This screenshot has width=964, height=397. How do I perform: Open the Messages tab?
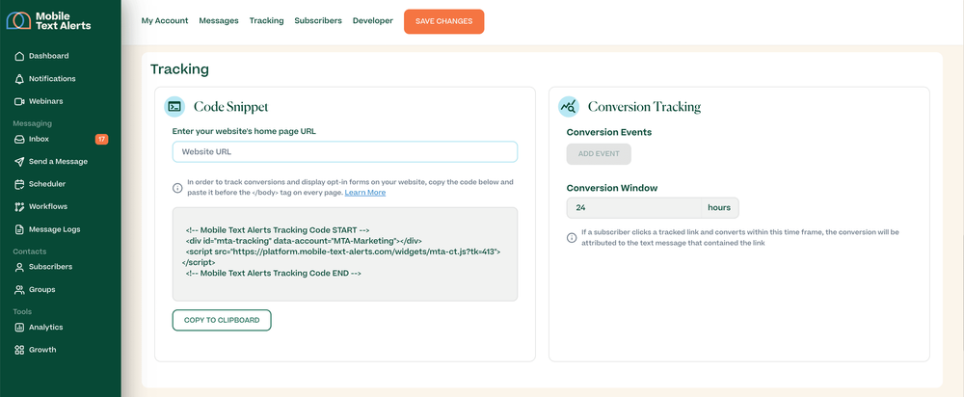tap(219, 21)
